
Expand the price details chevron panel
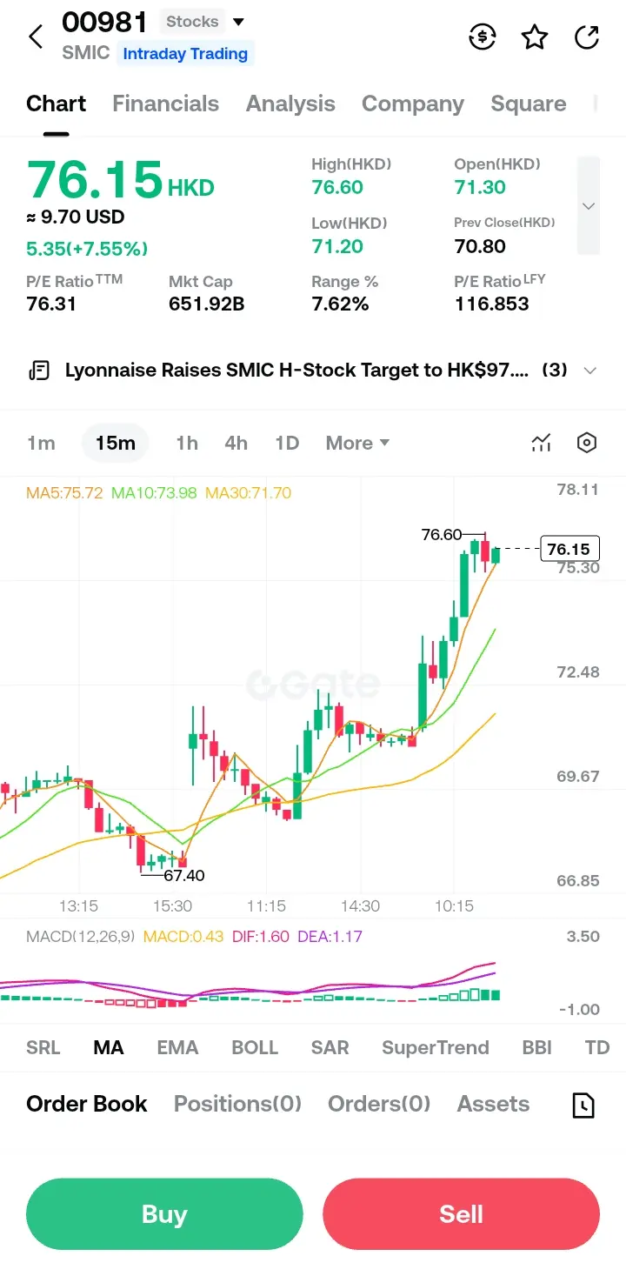[x=589, y=206]
